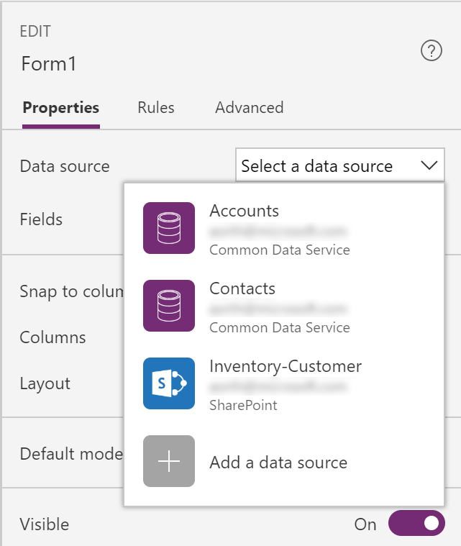Open the Advanced tab
The width and height of the screenshot is (461, 546).
[x=250, y=108]
